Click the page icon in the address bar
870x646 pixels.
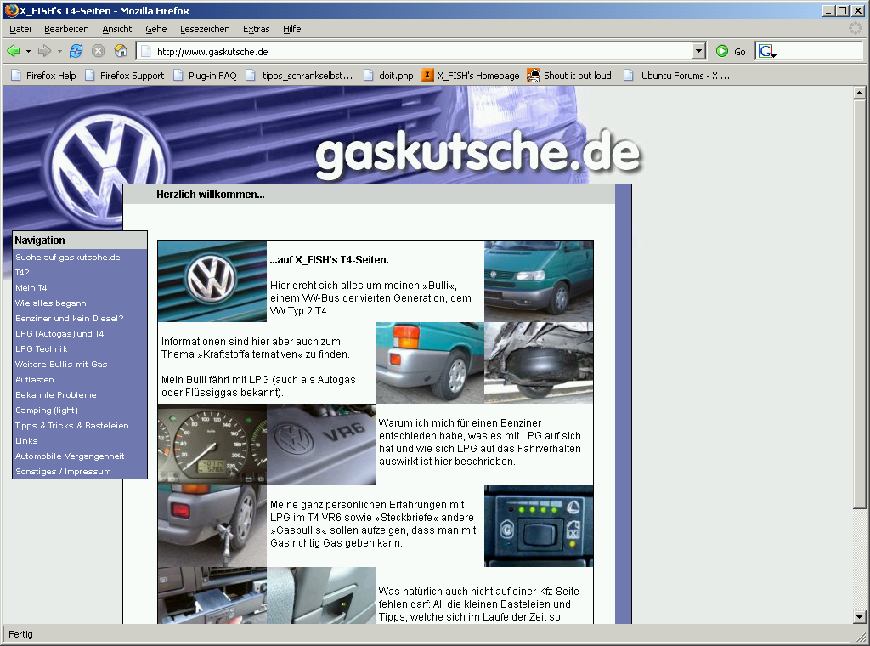[x=146, y=52]
